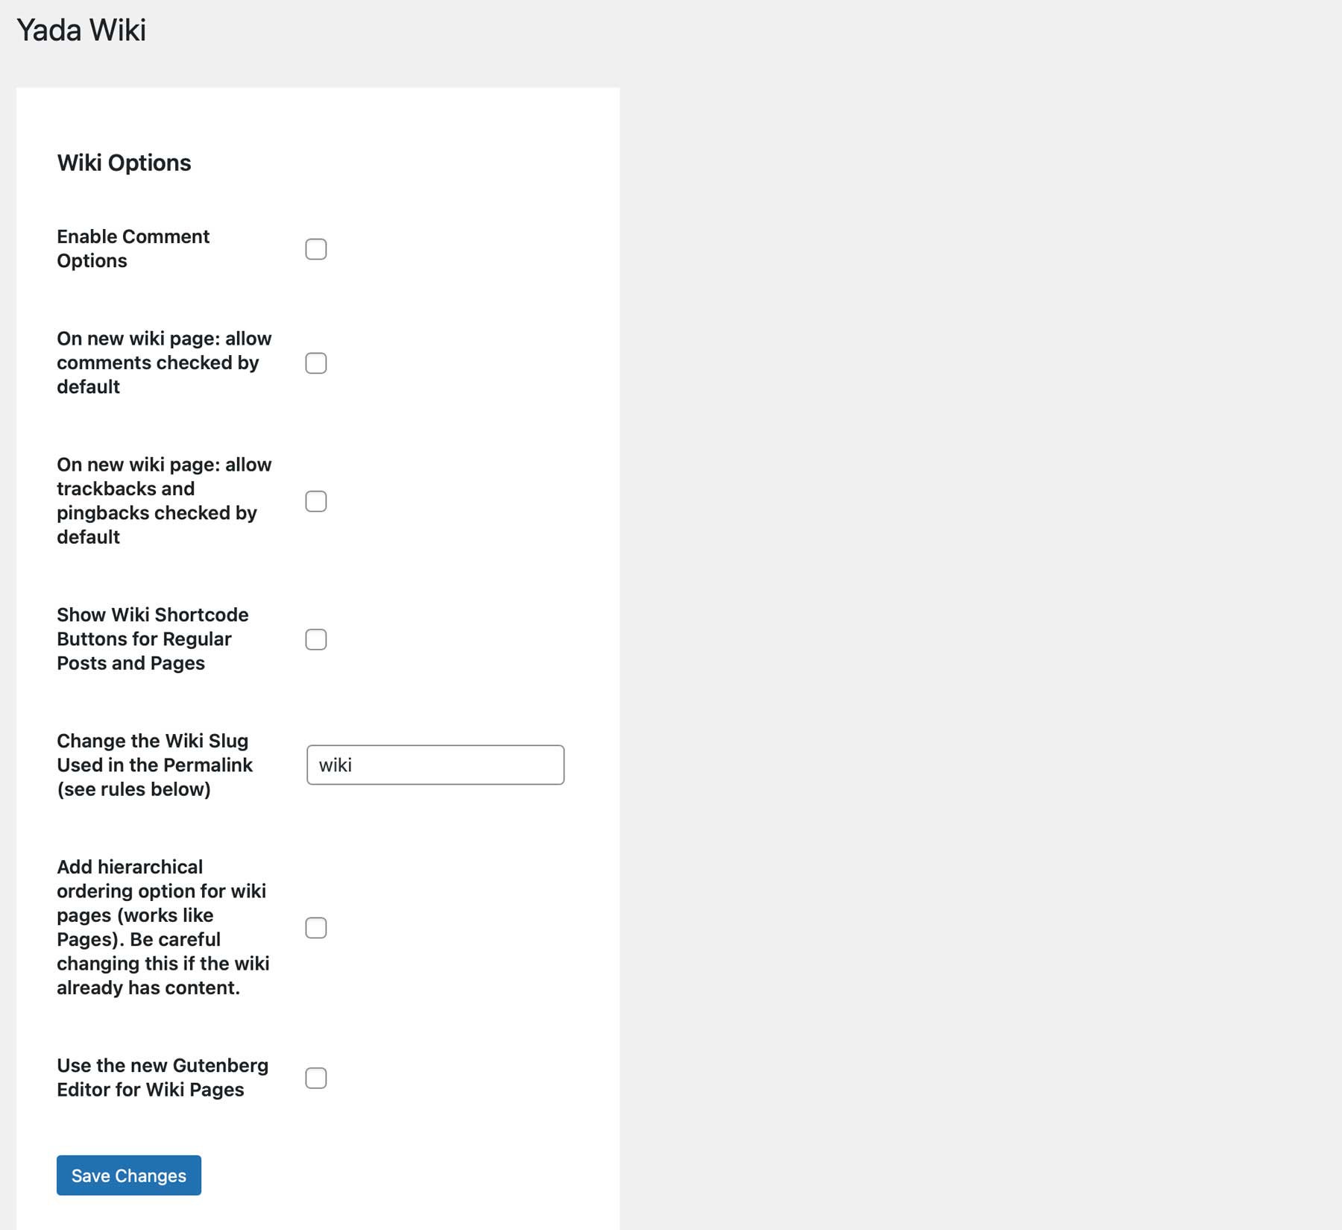Image resolution: width=1342 pixels, height=1230 pixels.
Task: Uncheck the Enable Comment Options checkbox
Action: tap(316, 249)
